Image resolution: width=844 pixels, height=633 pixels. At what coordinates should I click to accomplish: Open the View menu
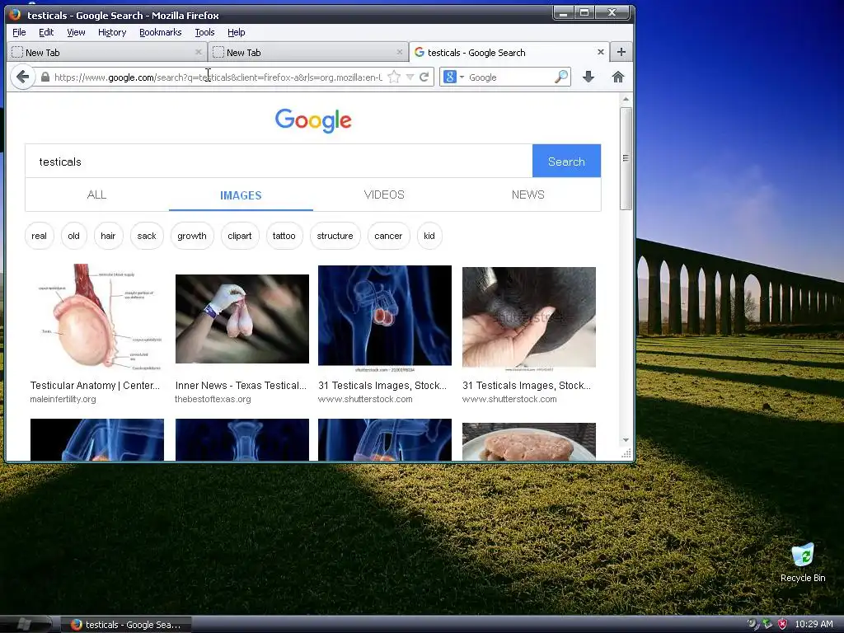click(76, 32)
